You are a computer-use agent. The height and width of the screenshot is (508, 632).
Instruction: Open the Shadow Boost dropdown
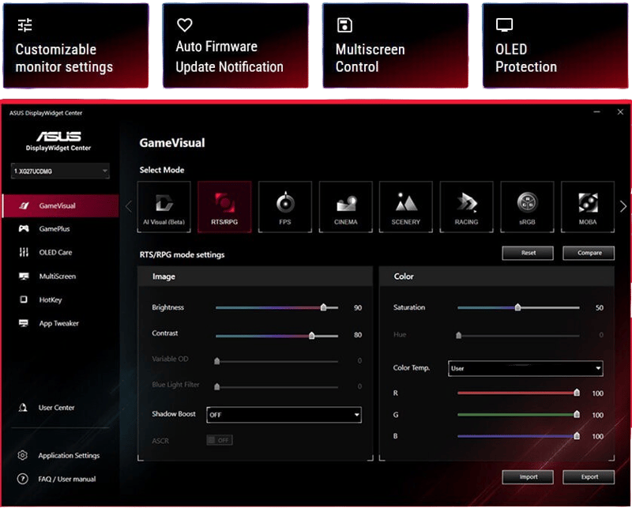click(284, 415)
